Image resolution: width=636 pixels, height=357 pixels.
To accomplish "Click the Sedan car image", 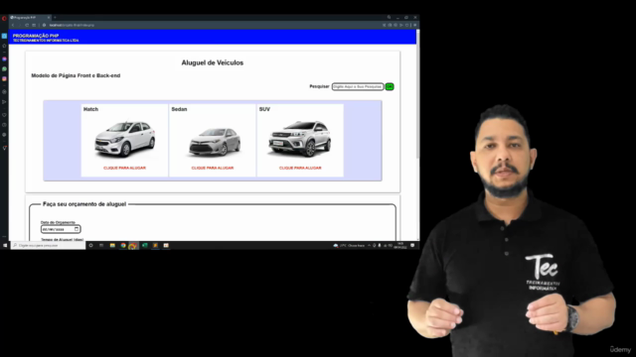I will pos(215,142).
